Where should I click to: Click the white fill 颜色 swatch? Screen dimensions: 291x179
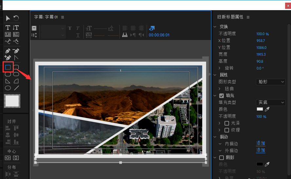pyautogui.click(x=260, y=109)
